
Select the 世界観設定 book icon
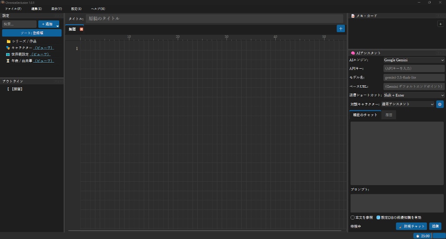click(8, 54)
